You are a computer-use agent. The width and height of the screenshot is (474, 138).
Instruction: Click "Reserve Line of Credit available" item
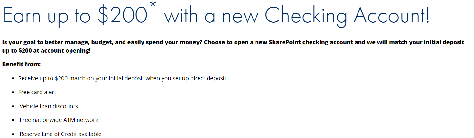coord(60,134)
